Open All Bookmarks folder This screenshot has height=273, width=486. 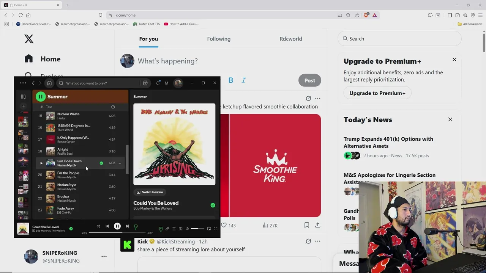pyautogui.click(x=470, y=24)
